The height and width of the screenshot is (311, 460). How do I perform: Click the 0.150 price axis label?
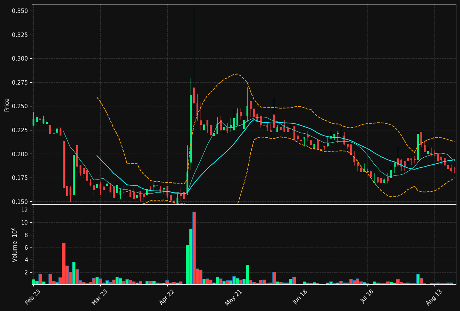click(x=20, y=202)
